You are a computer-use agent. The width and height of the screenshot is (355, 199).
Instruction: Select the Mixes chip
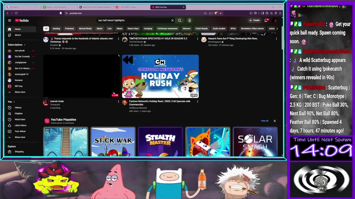tap(120, 28)
